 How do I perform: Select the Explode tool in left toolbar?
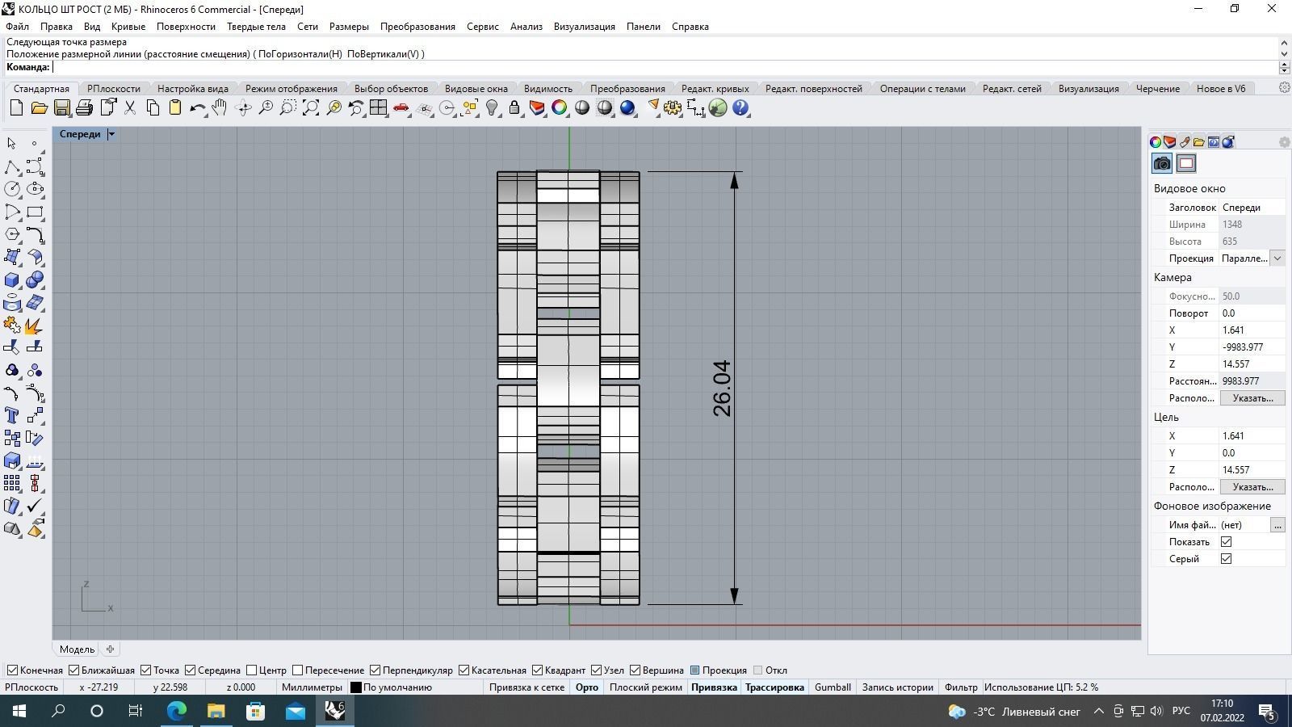pos(35,325)
